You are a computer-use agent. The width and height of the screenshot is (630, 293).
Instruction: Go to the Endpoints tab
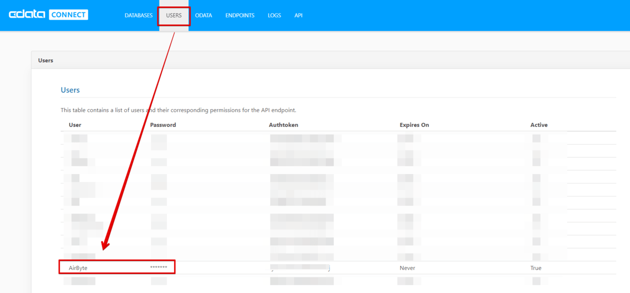(x=240, y=16)
